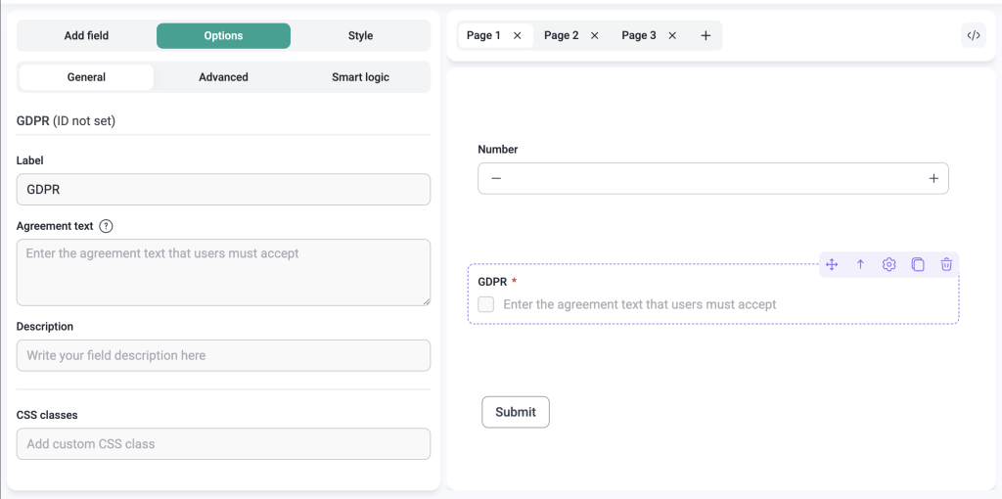This screenshot has width=1002, height=499.
Task: Click into the Agreement text textarea
Action: [x=224, y=273]
